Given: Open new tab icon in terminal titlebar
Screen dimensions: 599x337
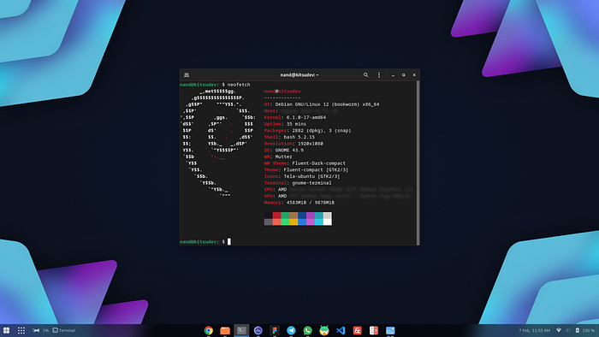Looking at the screenshot, I should [x=187, y=75].
